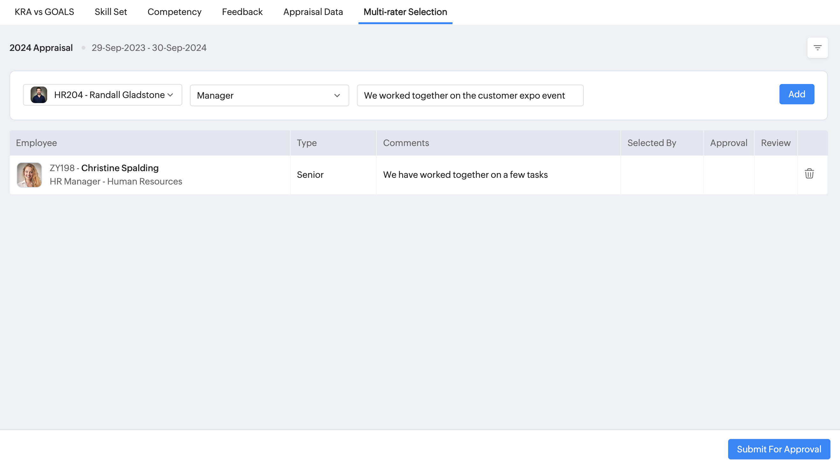Focus the customer expo event comment field
Viewport: 840px width, 460px height.
[470, 95]
